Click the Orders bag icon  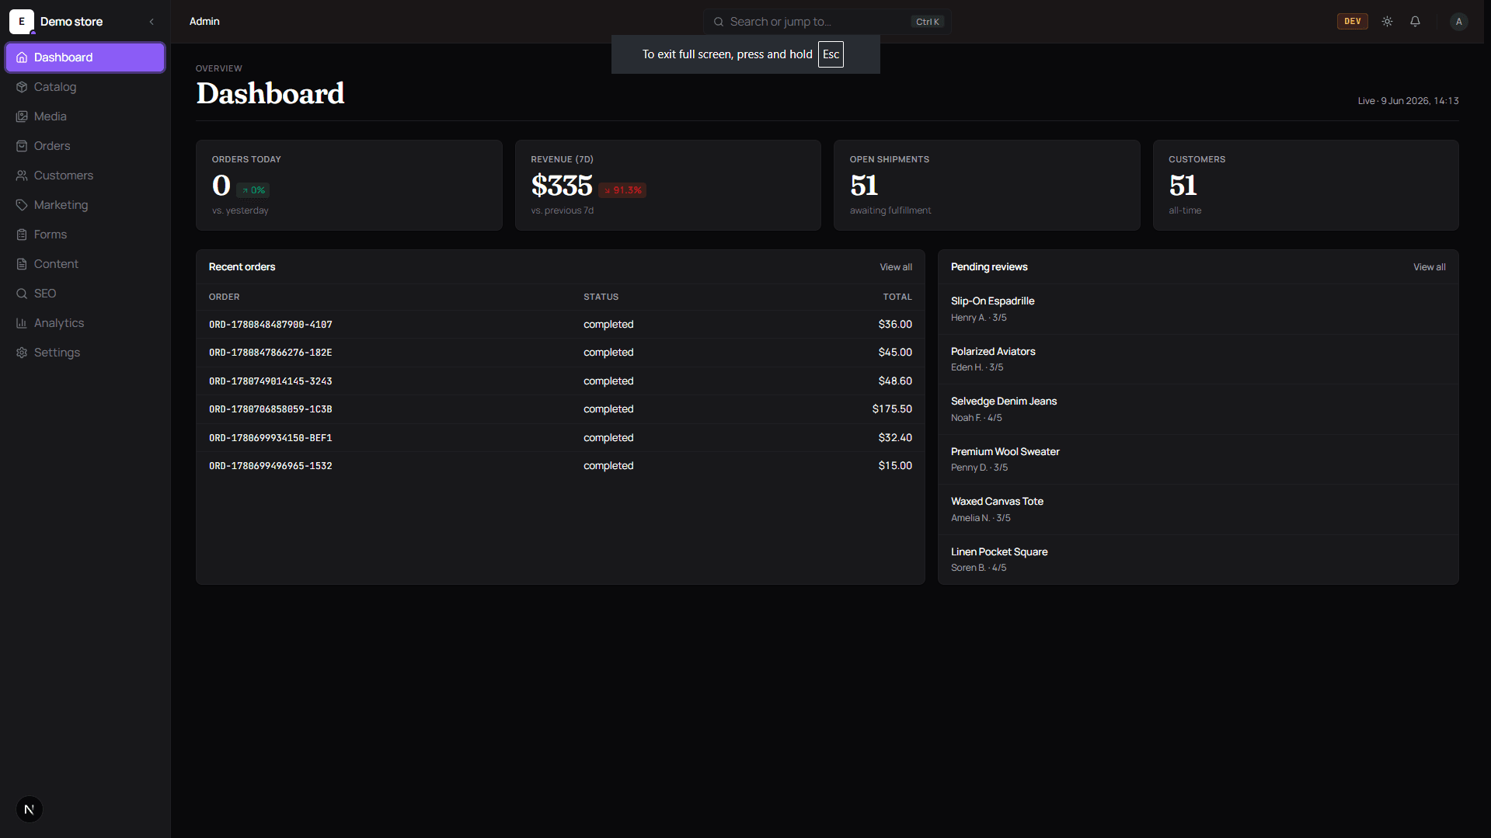point(22,146)
